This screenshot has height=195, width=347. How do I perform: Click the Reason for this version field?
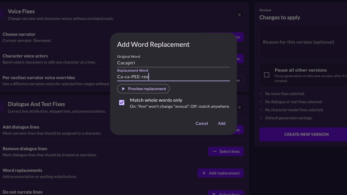tap(303, 42)
